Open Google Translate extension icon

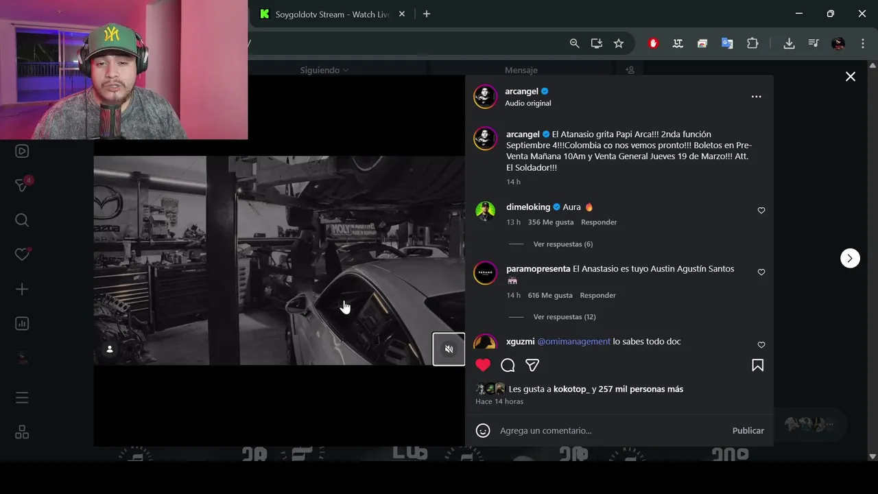click(727, 43)
